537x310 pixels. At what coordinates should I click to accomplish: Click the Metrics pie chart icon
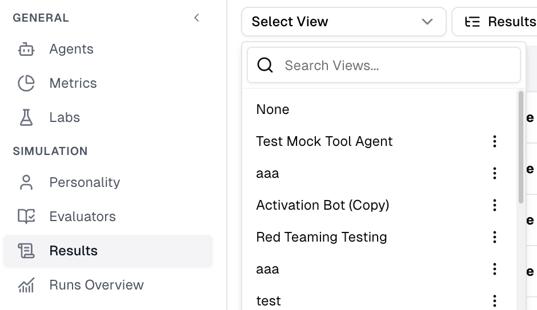pyautogui.click(x=26, y=84)
